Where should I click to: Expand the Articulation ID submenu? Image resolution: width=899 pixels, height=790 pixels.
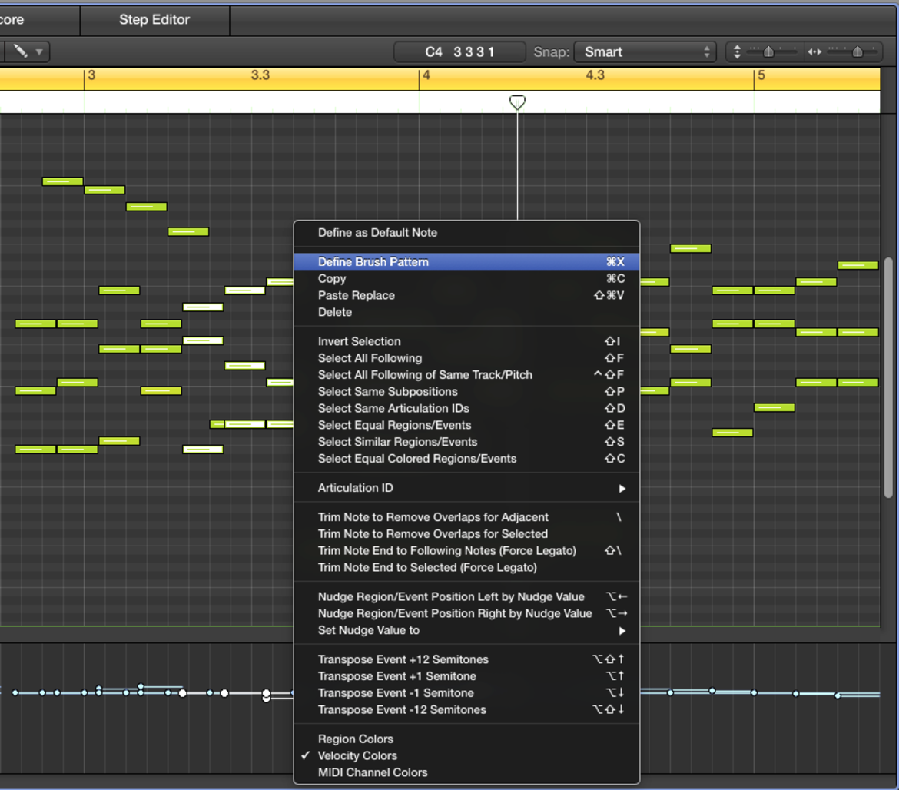466,488
